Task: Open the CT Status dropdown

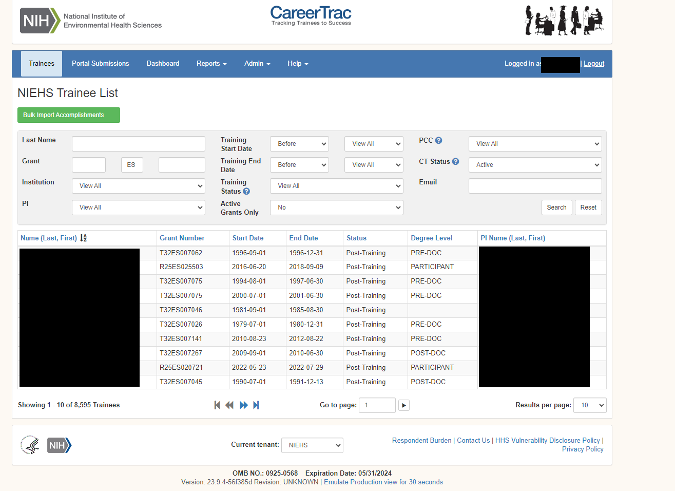Action: (535, 165)
